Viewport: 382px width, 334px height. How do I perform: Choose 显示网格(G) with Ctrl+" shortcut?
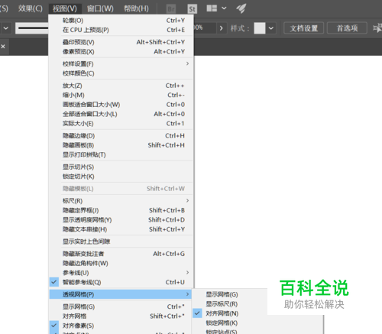pyautogui.click(x=121, y=306)
